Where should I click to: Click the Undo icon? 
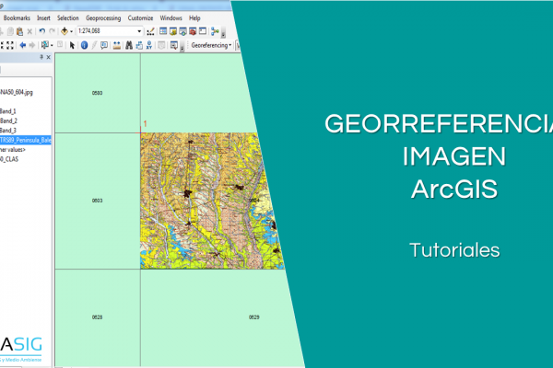pos(41,30)
